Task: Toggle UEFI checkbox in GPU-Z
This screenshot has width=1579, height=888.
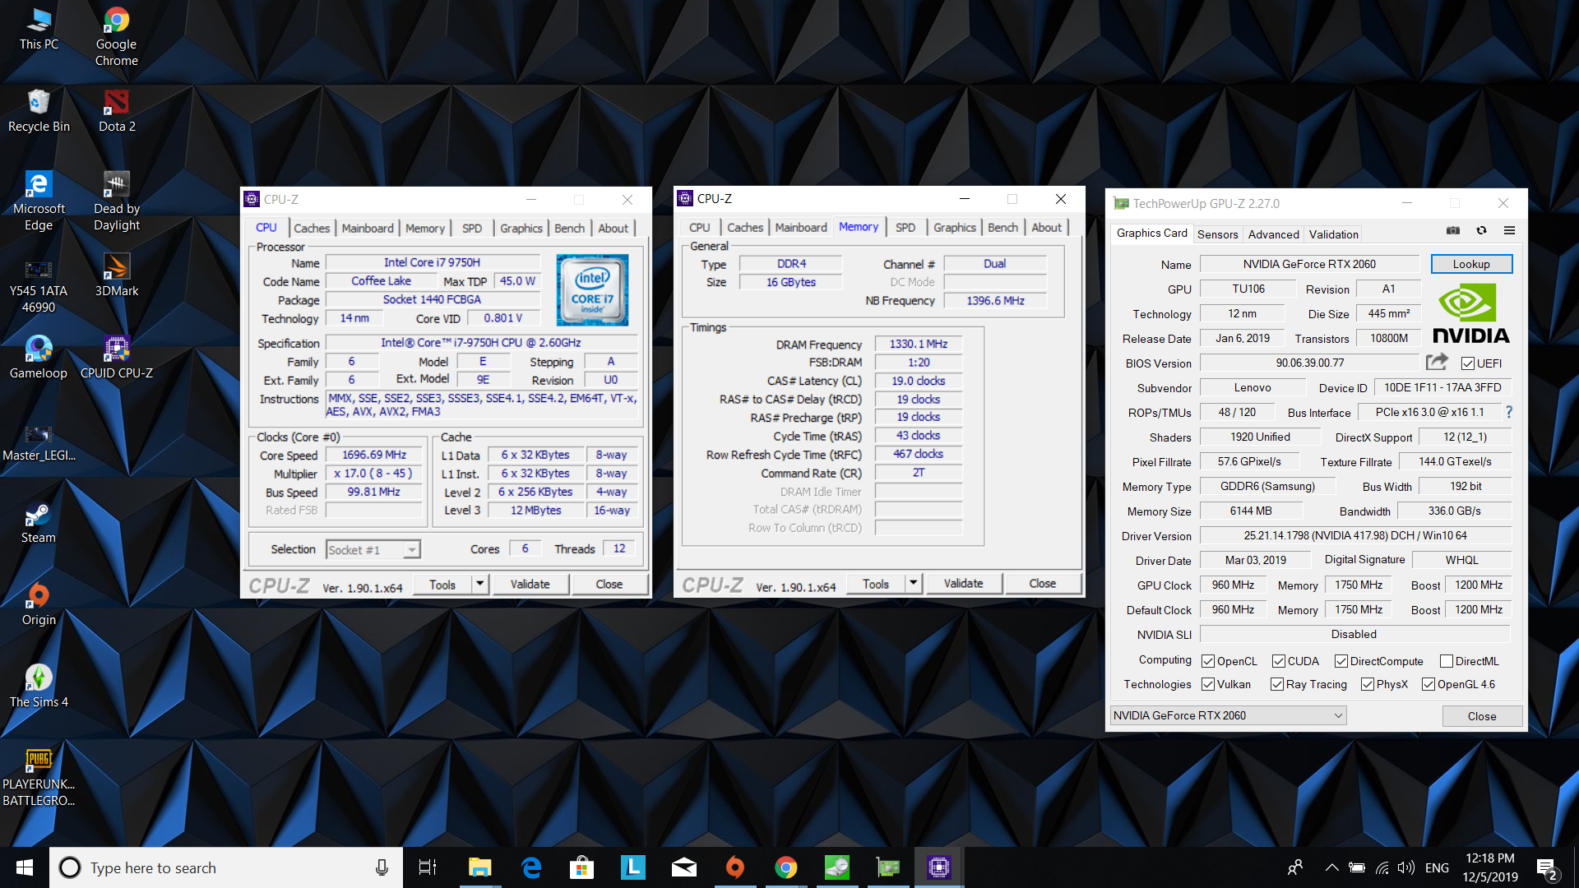Action: pyautogui.click(x=1467, y=363)
